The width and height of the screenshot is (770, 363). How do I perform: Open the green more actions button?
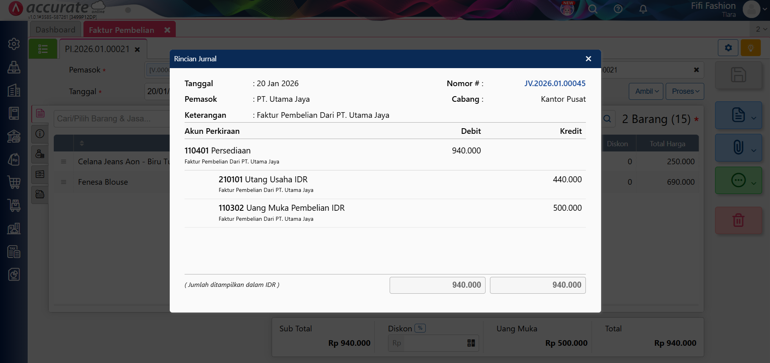pos(738,180)
